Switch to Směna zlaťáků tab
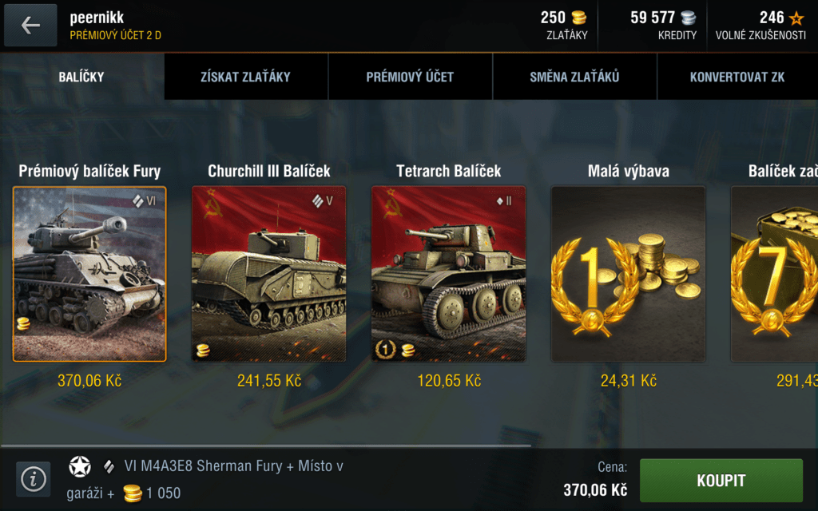The height and width of the screenshot is (511, 818). pyautogui.click(x=574, y=77)
